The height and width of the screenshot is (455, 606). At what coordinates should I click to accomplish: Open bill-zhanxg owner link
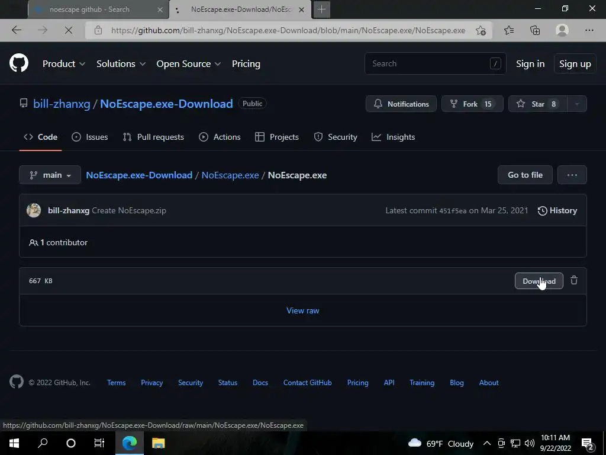coord(62,104)
